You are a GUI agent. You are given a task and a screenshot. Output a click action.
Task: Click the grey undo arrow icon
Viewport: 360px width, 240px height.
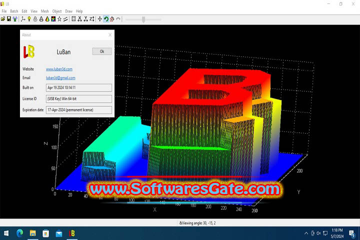[118, 19]
